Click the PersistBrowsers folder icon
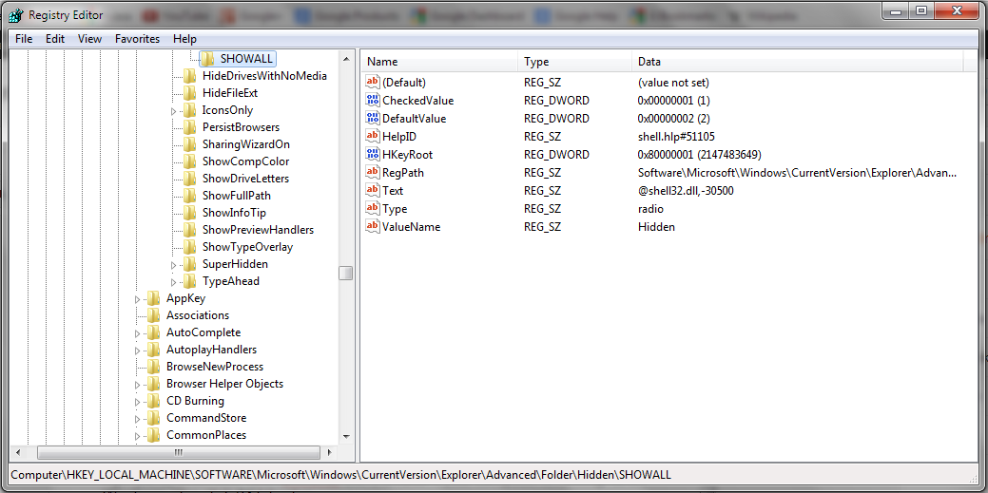The height and width of the screenshot is (493, 988). (189, 127)
